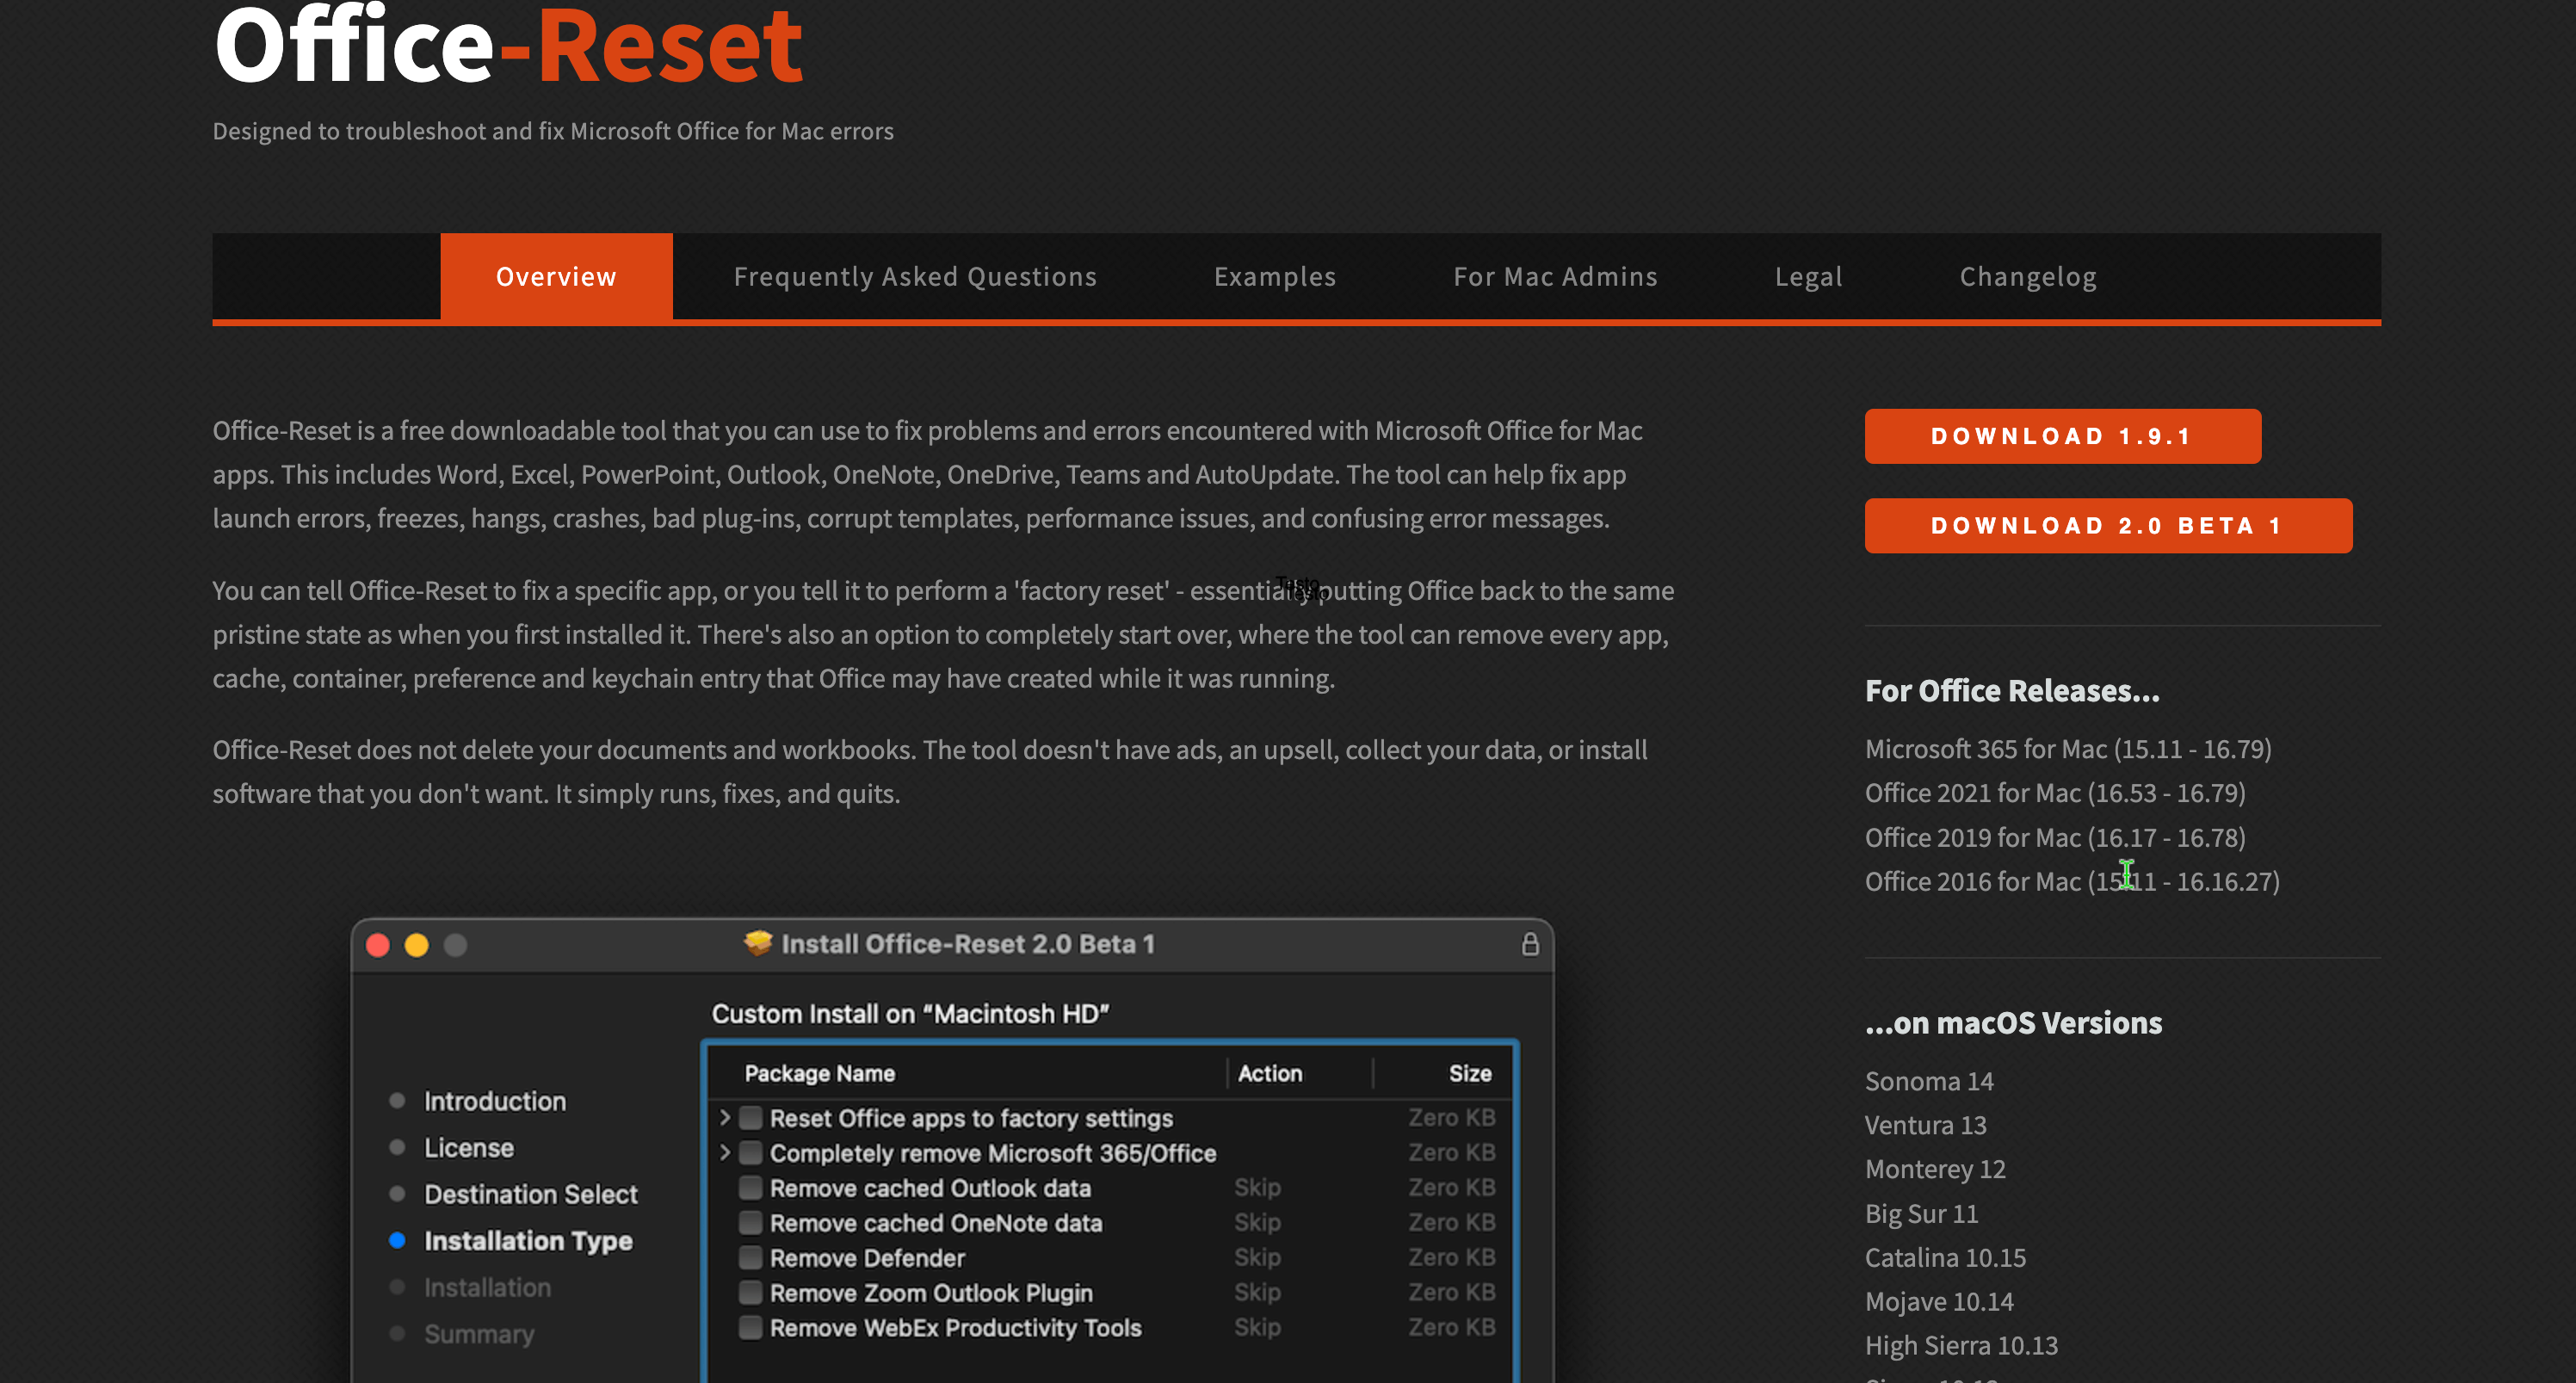Open the Legal tab

(x=1808, y=277)
